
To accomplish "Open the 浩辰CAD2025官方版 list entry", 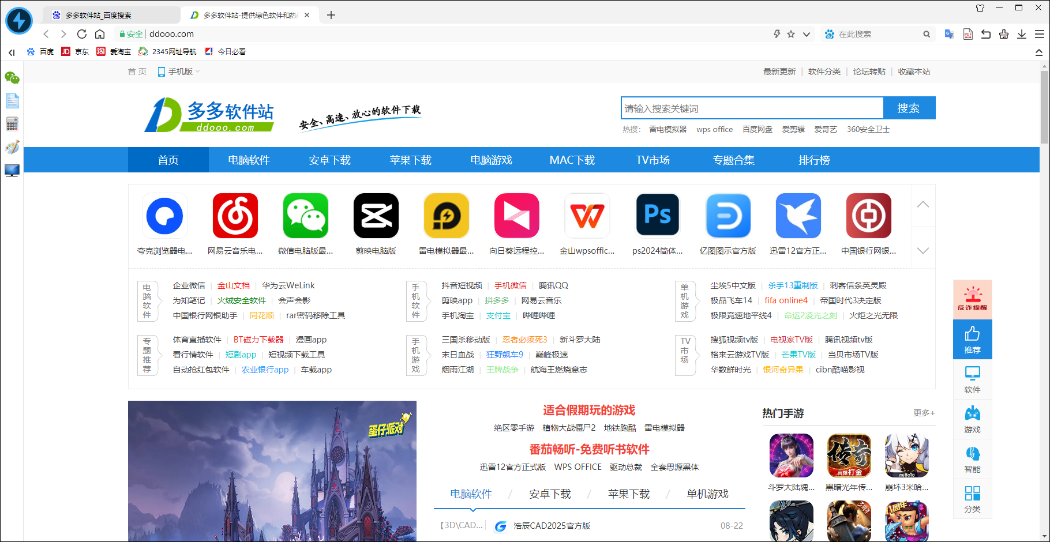I will 552,526.
